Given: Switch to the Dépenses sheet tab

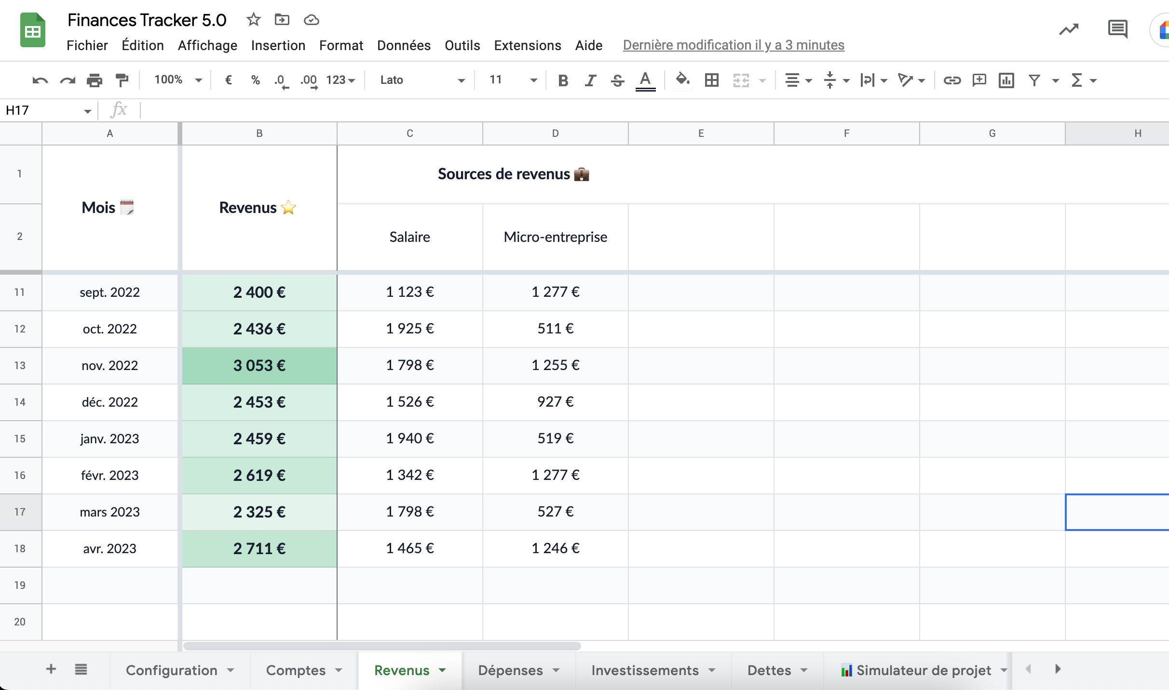Looking at the screenshot, I should point(510,670).
